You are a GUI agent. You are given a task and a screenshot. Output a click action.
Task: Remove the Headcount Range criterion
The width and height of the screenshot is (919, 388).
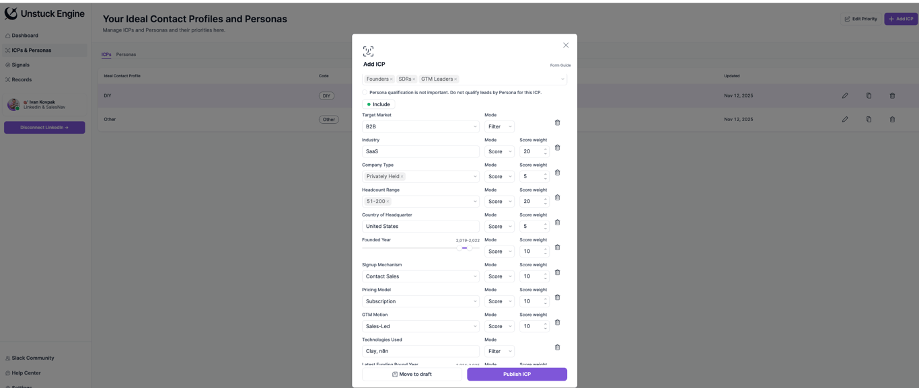(x=557, y=198)
